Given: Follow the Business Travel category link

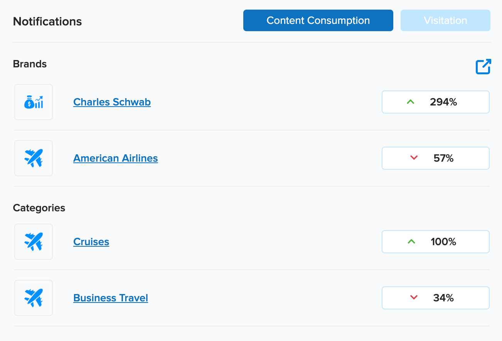Looking at the screenshot, I should 111,298.
